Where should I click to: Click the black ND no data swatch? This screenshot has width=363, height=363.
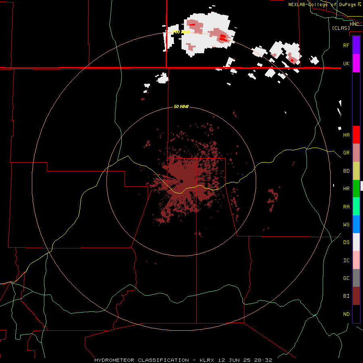coord(356,314)
